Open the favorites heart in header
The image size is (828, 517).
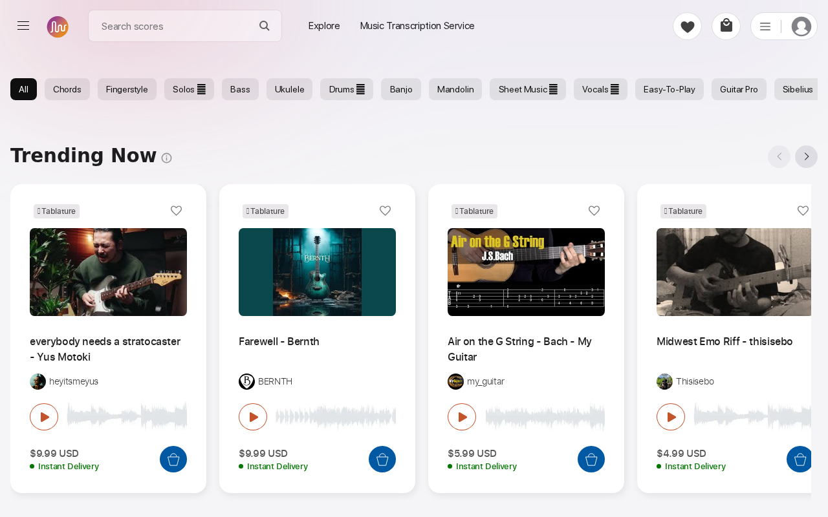(687, 26)
